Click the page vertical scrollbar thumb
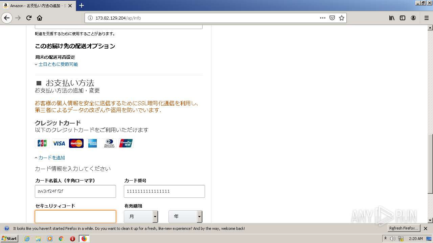Image resolution: width=433 pixels, height=243 pixels. (x=430, y=164)
